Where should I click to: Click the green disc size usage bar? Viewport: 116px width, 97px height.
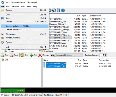click(13, 90)
